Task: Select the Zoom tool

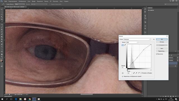Action: point(2,57)
